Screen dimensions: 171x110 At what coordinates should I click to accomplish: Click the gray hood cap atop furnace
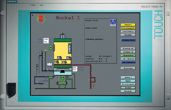[62, 36]
